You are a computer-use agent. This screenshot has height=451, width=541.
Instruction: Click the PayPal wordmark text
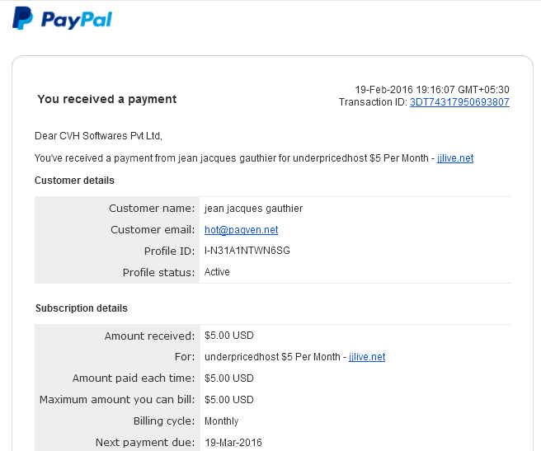click(x=77, y=20)
